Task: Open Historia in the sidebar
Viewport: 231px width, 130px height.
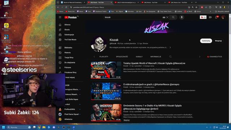Action: pyautogui.click(x=67, y=53)
